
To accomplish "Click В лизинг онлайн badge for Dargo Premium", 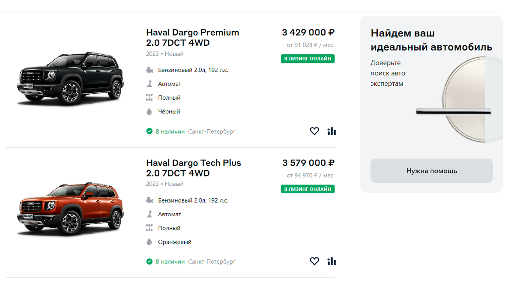I will pos(308,59).
